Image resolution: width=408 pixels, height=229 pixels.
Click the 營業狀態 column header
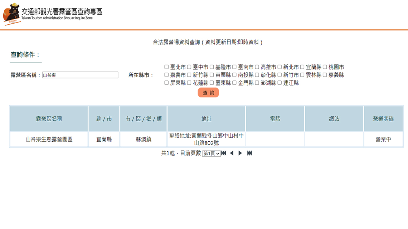(383, 118)
